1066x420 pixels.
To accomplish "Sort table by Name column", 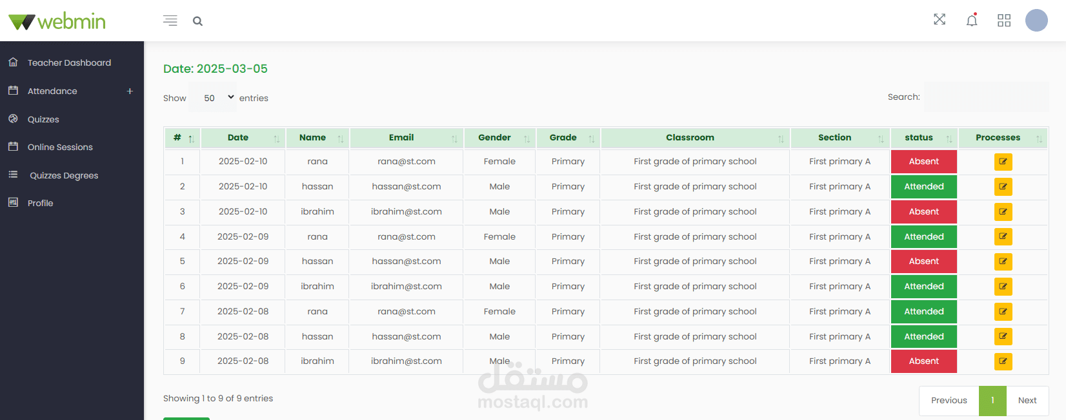I will (x=317, y=138).
